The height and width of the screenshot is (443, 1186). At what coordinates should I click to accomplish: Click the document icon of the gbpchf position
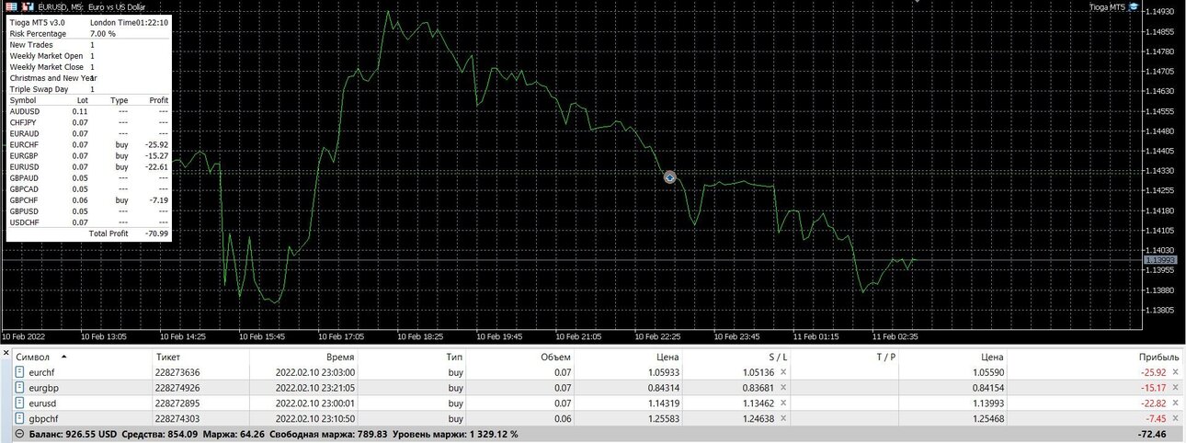tap(20, 418)
